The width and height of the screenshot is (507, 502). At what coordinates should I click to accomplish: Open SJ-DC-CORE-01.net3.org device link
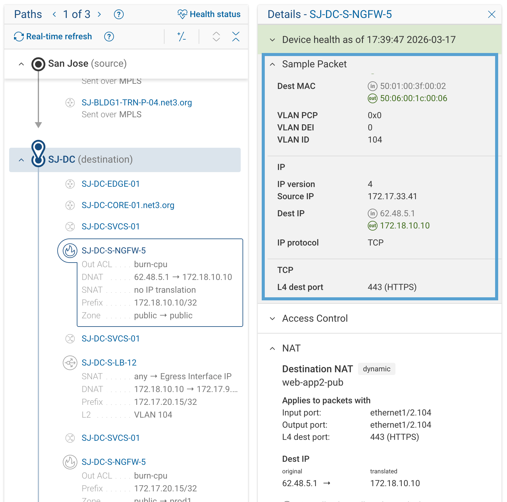(128, 205)
